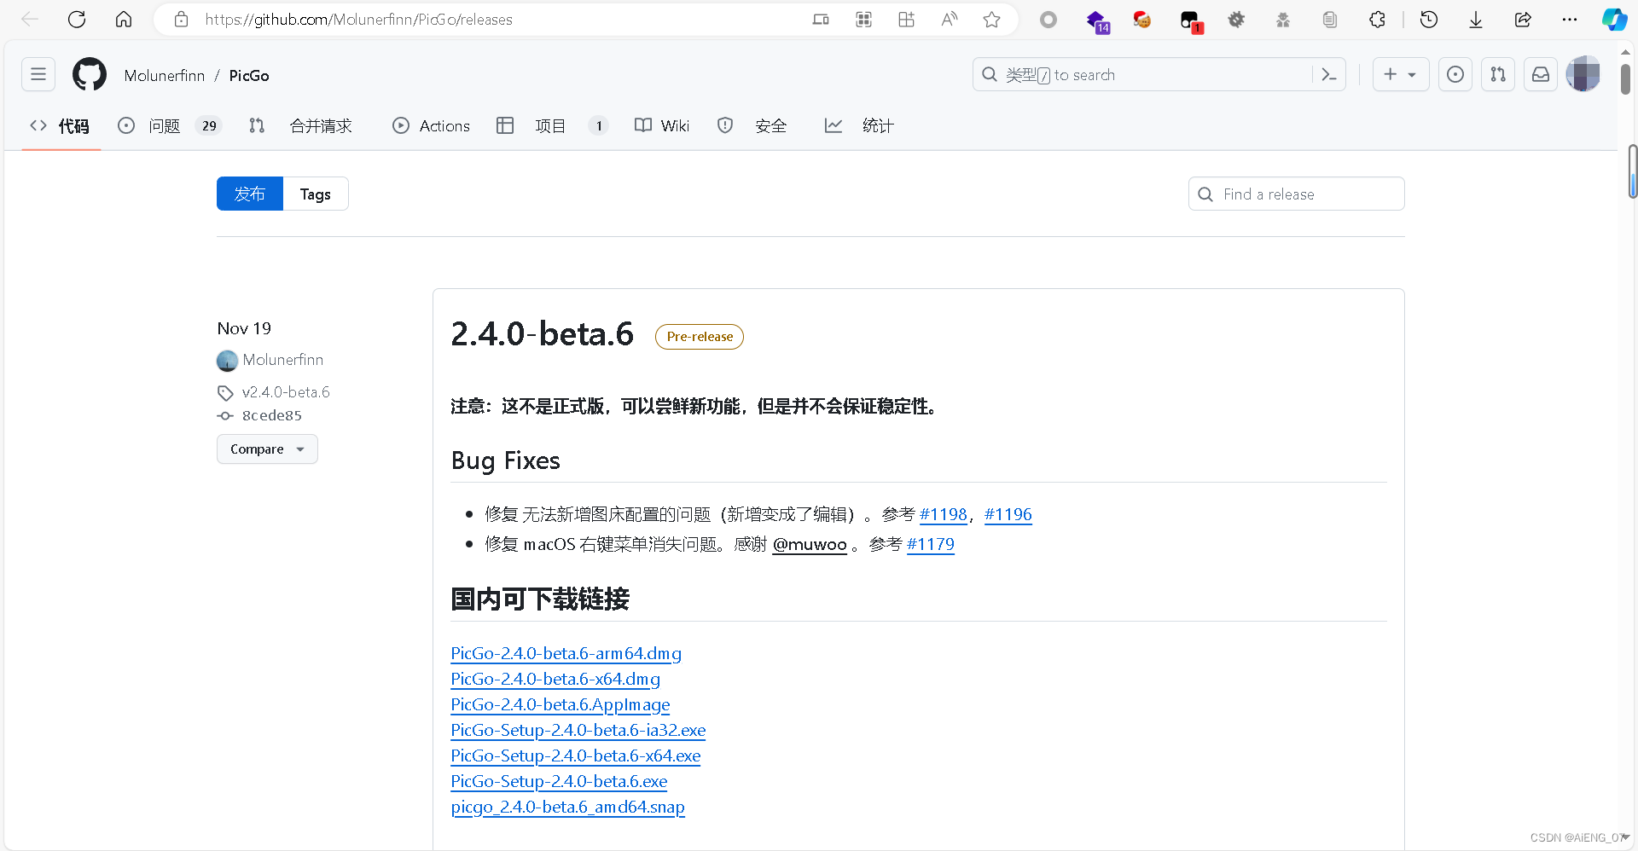Go to browser home page icon
The height and width of the screenshot is (851, 1638).
(124, 20)
